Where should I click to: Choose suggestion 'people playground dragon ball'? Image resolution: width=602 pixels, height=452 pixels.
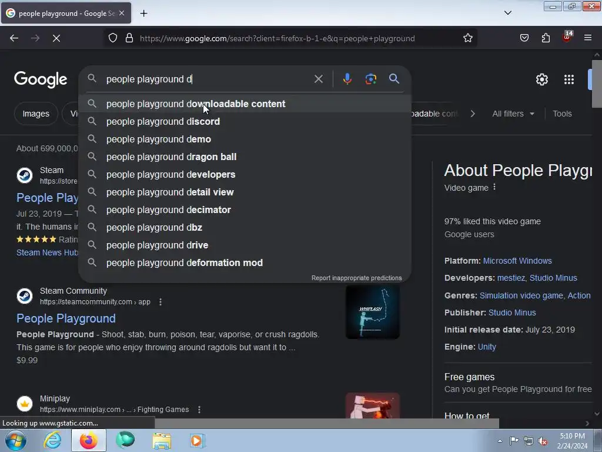tap(245, 157)
